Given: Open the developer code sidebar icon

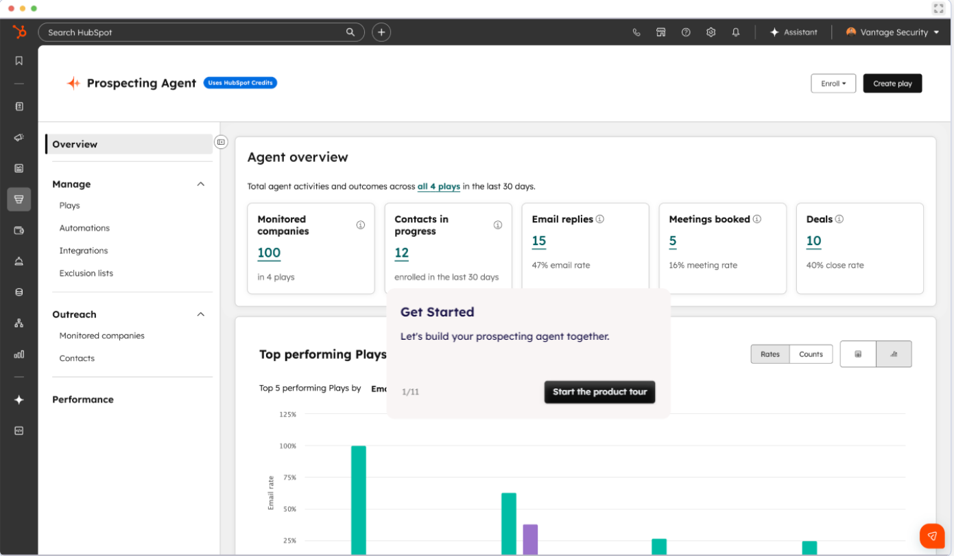Looking at the screenshot, I should click(19, 430).
